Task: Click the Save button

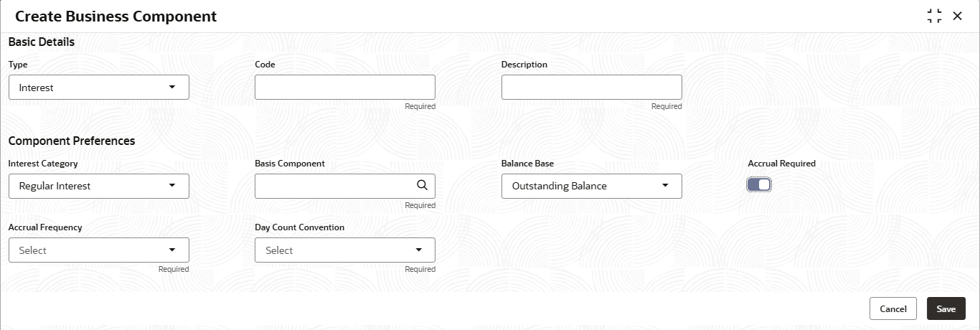Action: (x=946, y=308)
